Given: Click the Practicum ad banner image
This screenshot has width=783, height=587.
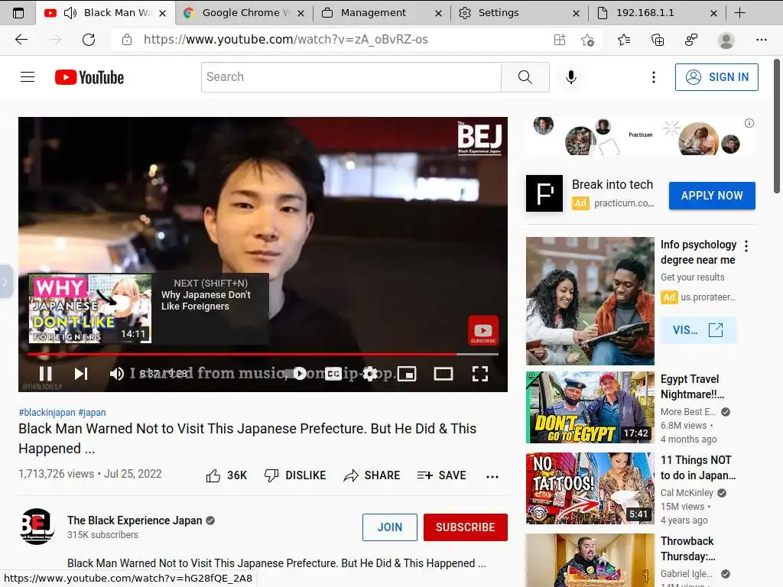Looking at the screenshot, I should pyautogui.click(x=641, y=137).
